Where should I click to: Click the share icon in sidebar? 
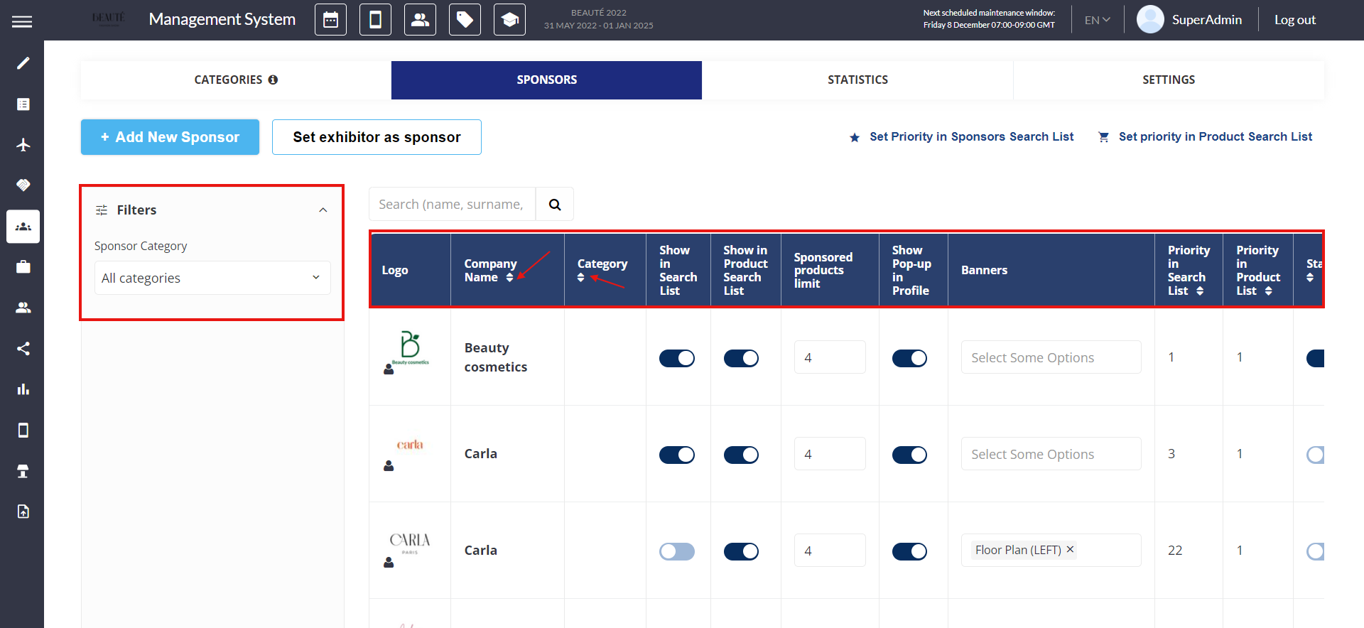(x=23, y=348)
